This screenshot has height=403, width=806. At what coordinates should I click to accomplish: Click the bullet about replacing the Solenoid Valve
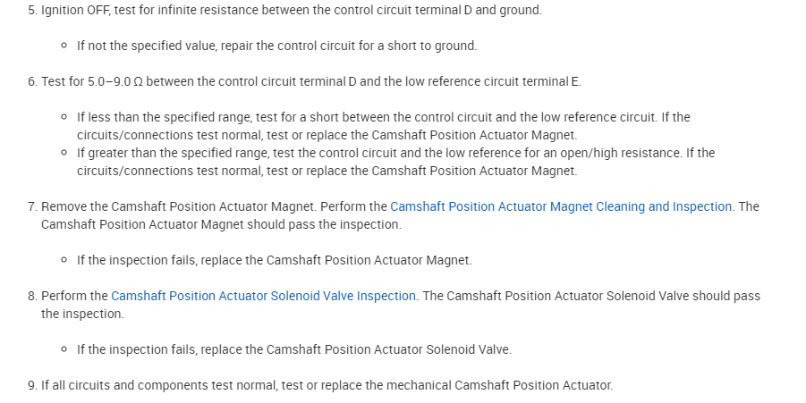coord(293,349)
